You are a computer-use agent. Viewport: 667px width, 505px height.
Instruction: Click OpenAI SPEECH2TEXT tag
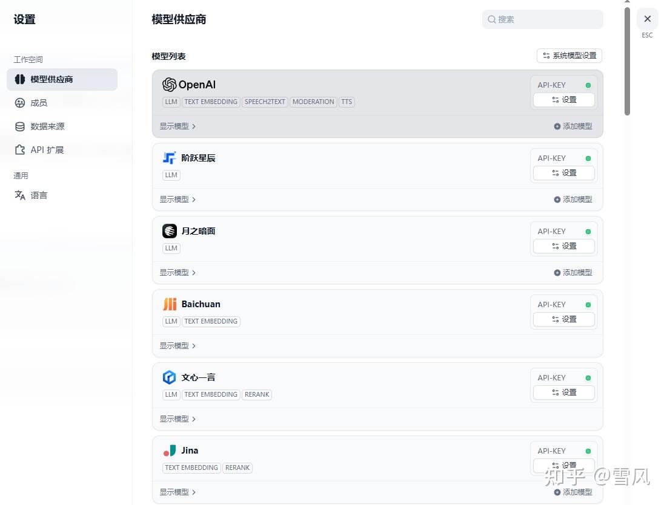click(x=265, y=102)
